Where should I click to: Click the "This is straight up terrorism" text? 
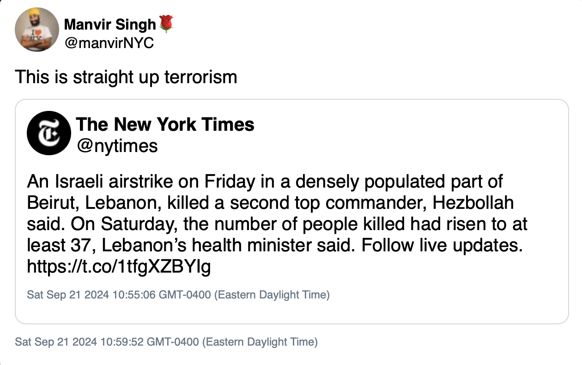pyautogui.click(x=126, y=77)
